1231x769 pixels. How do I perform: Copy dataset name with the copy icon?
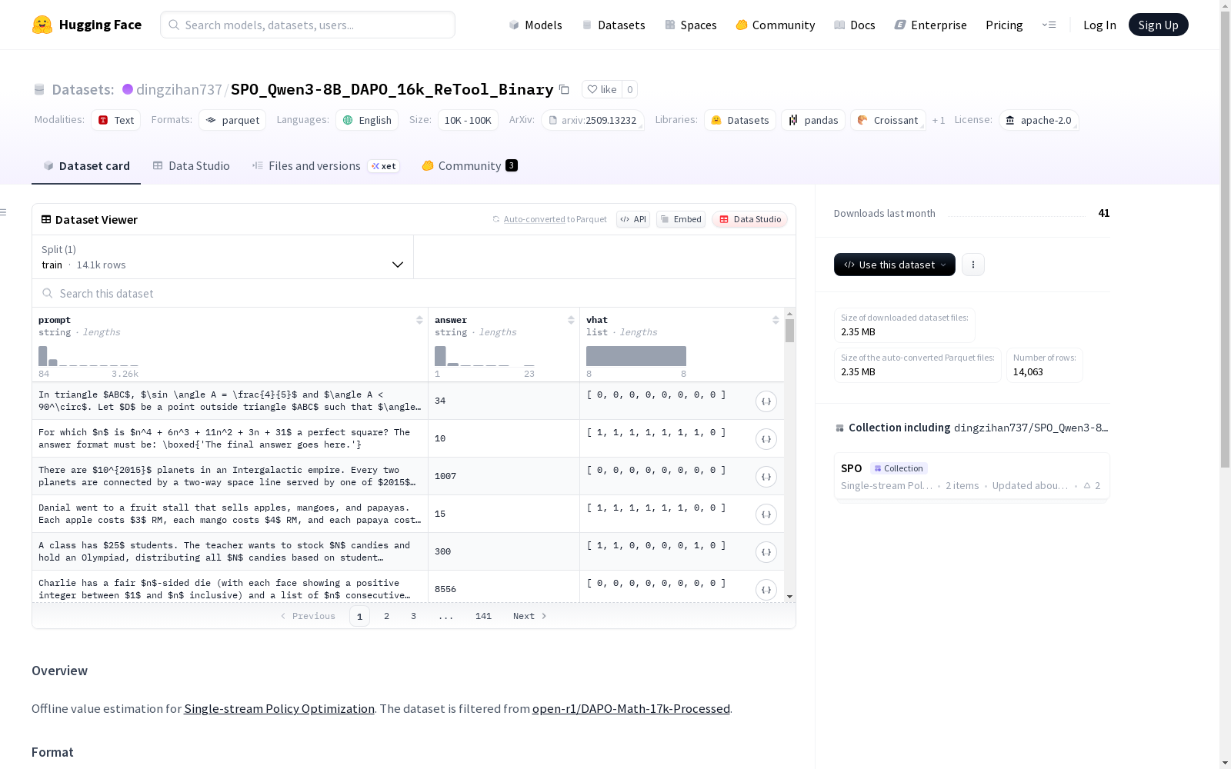point(564,90)
